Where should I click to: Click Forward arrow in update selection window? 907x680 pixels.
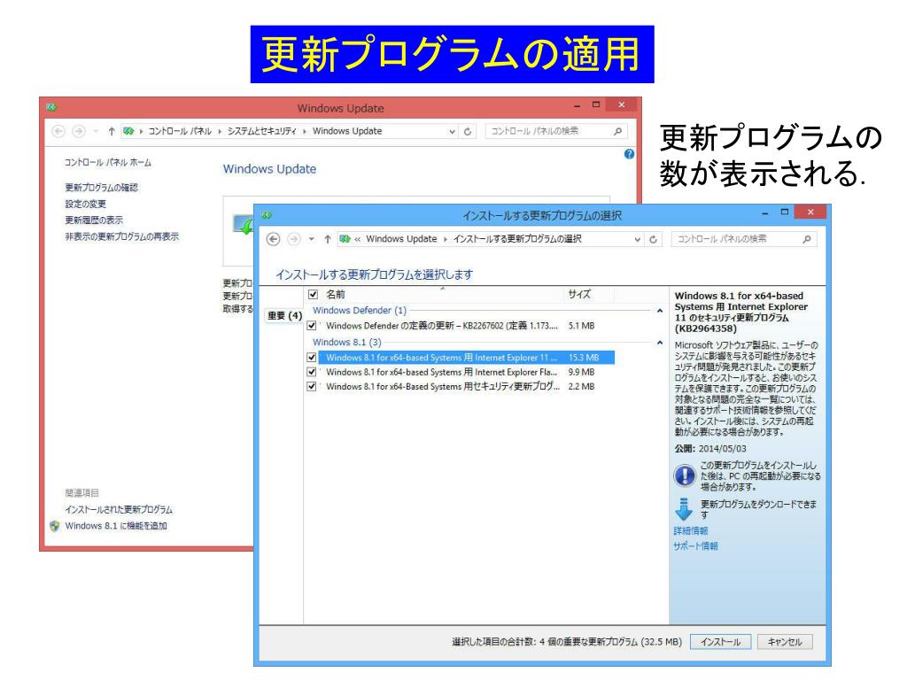(x=294, y=239)
